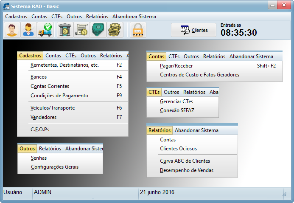This screenshot has height=203, width=294.
Task: Select Gerenciar CTes entry
Action: 182,101
